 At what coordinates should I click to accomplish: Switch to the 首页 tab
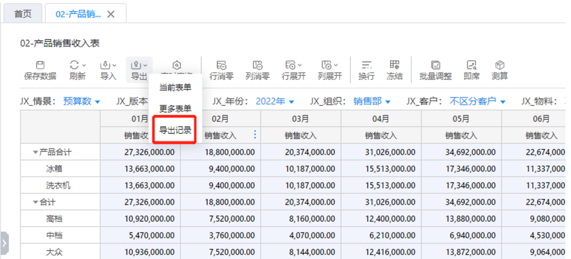point(22,14)
